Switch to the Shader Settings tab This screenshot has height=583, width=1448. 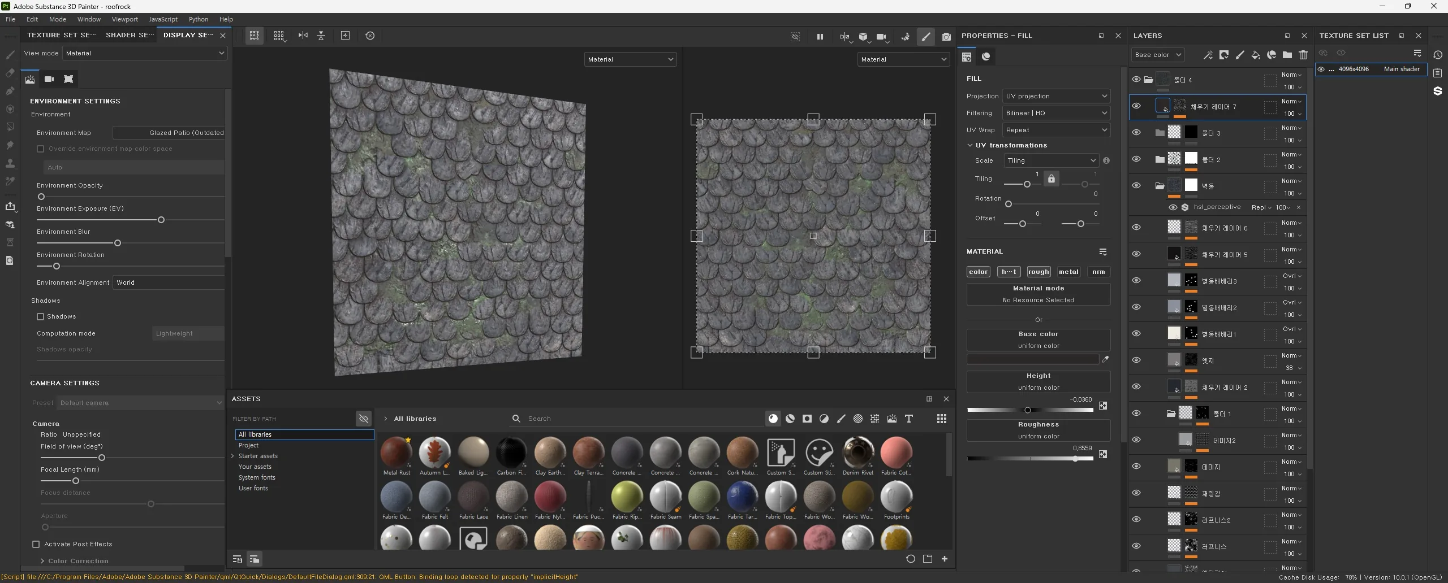(130, 35)
